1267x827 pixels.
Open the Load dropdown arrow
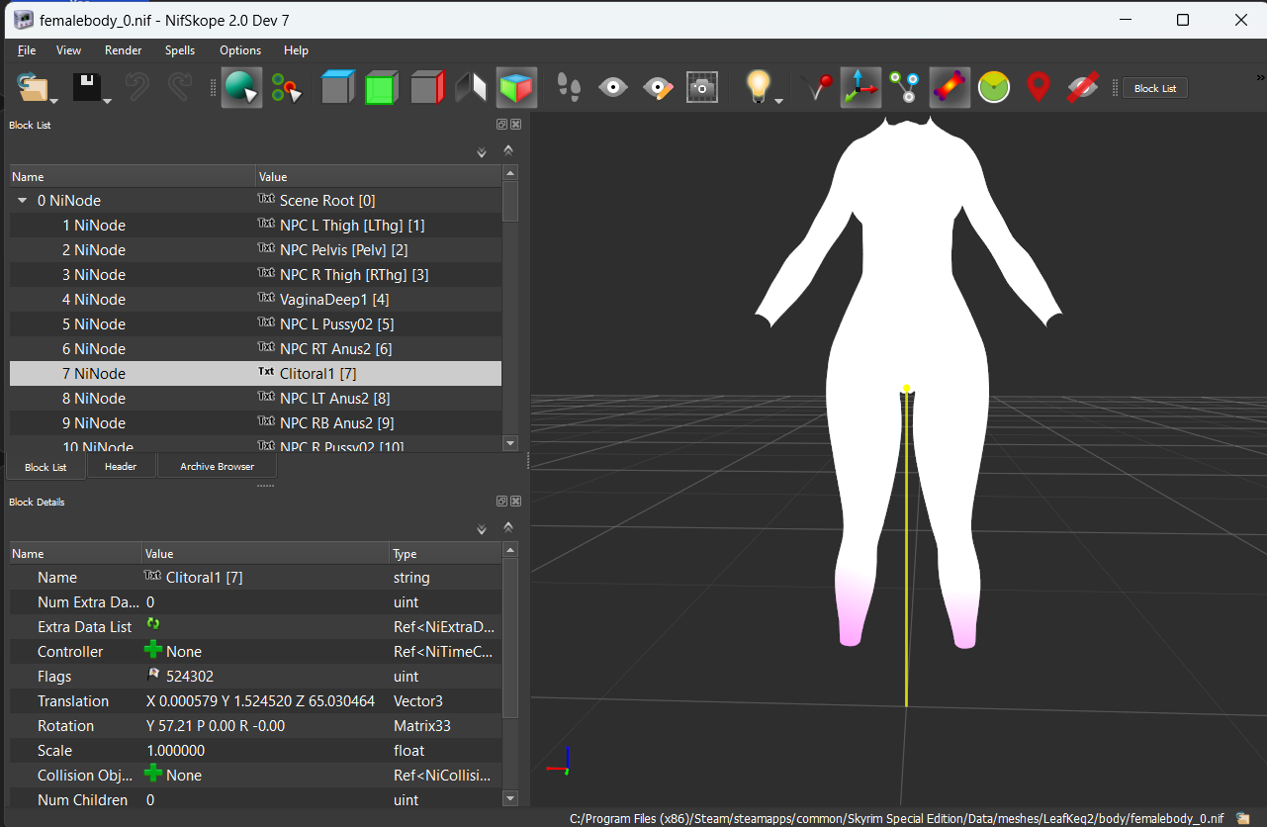(53, 100)
